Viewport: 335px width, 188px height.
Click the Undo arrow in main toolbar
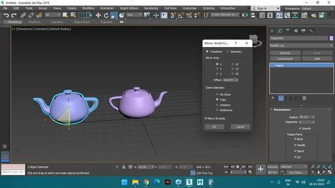pyautogui.click(x=6, y=15)
